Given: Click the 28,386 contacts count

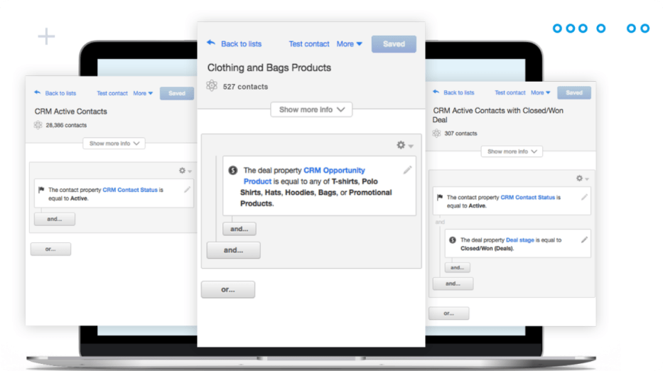Looking at the screenshot, I should tap(66, 125).
